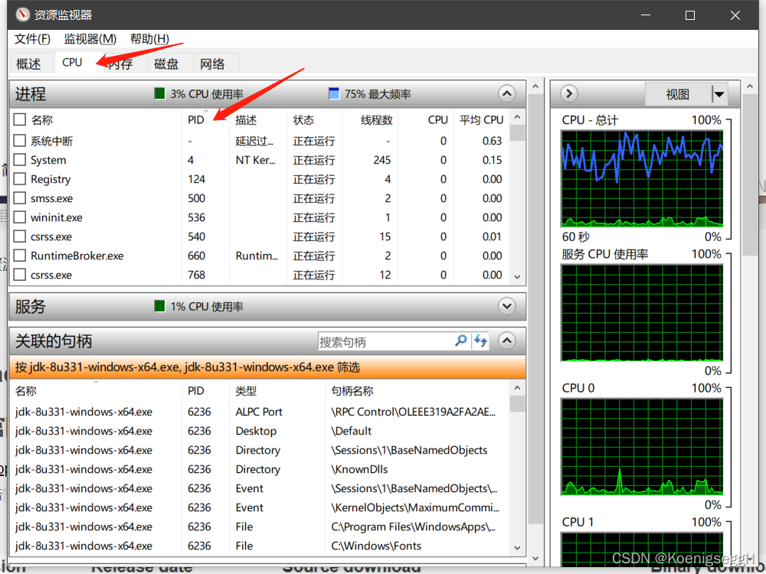Click the 视图 button
This screenshot has height=574, width=766.
tap(678, 93)
